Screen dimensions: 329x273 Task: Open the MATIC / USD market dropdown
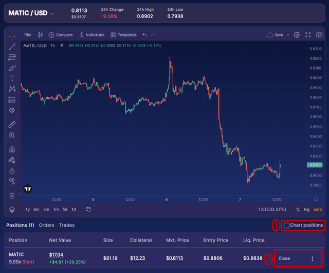31,13
